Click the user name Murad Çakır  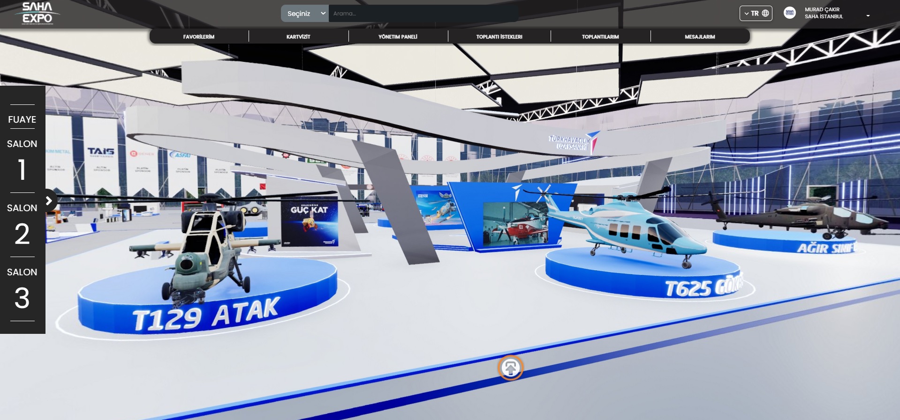pos(822,9)
